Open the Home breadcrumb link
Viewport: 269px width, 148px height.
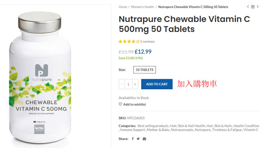[x=123, y=7]
